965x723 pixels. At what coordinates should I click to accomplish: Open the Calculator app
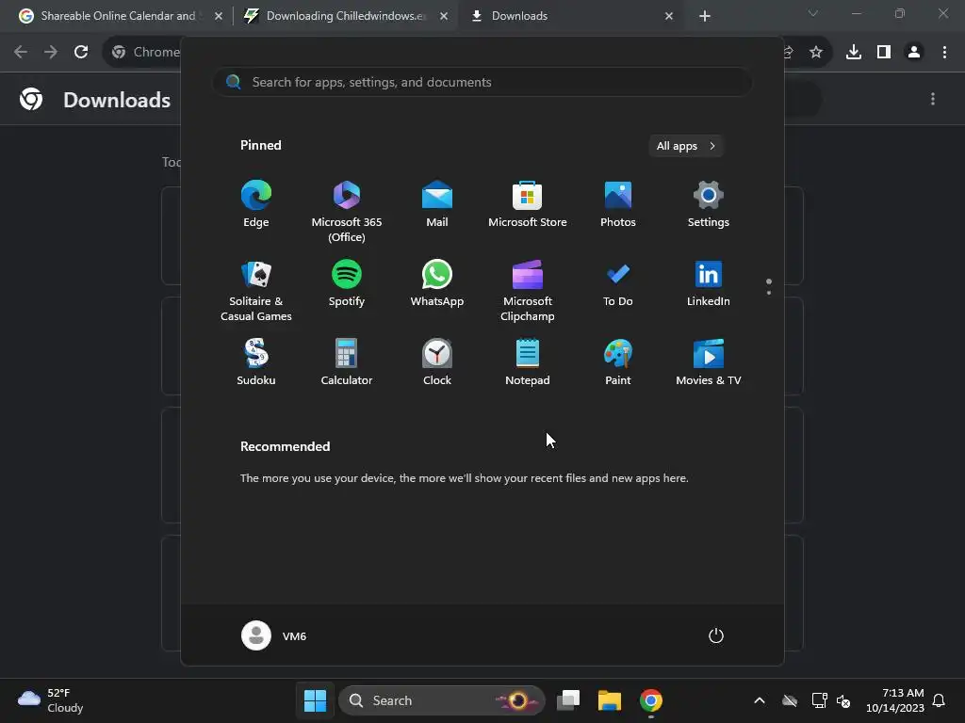point(347,362)
